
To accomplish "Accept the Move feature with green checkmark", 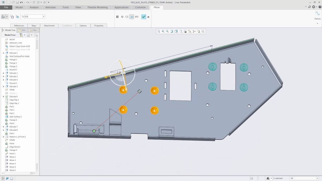I will coord(144,17).
